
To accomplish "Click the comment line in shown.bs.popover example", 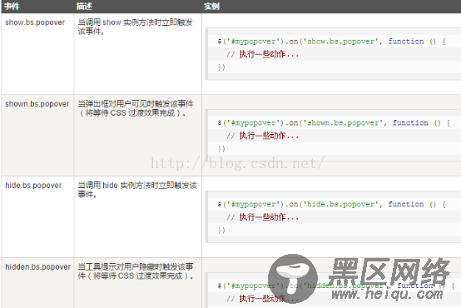I will tap(263, 136).
